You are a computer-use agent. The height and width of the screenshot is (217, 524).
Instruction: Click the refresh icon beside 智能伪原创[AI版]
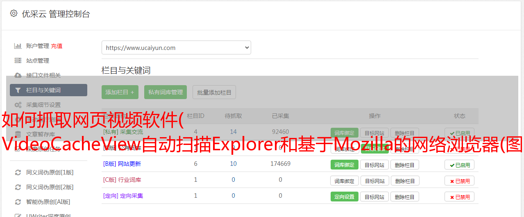pos(18,202)
